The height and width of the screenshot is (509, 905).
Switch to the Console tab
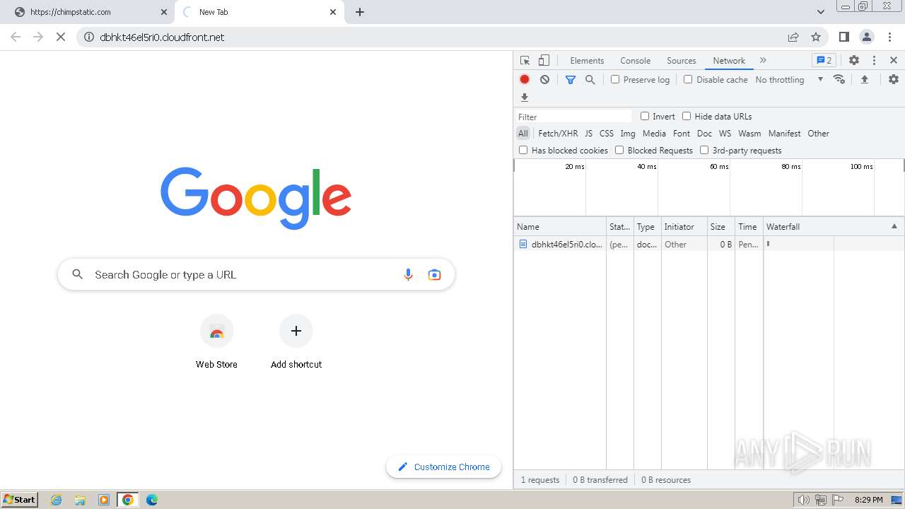pyautogui.click(x=635, y=61)
